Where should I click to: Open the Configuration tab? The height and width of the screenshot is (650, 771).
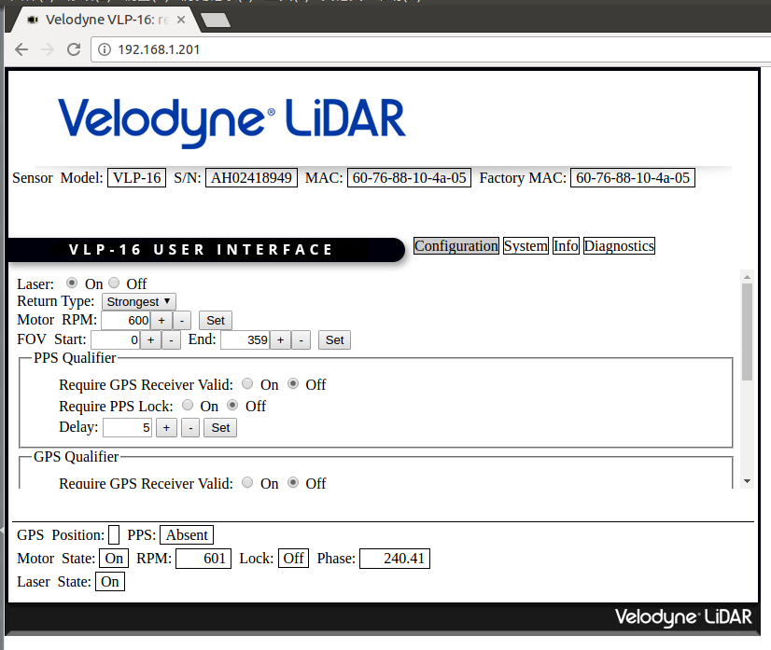[x=456, y=245]
